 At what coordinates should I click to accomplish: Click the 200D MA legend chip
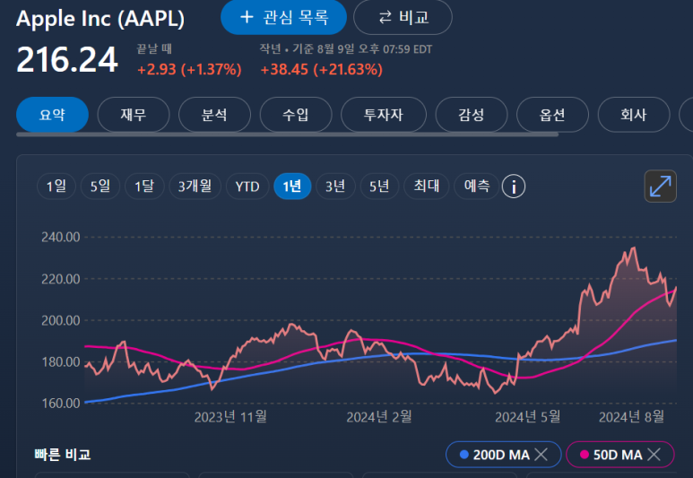pos(504,454)
